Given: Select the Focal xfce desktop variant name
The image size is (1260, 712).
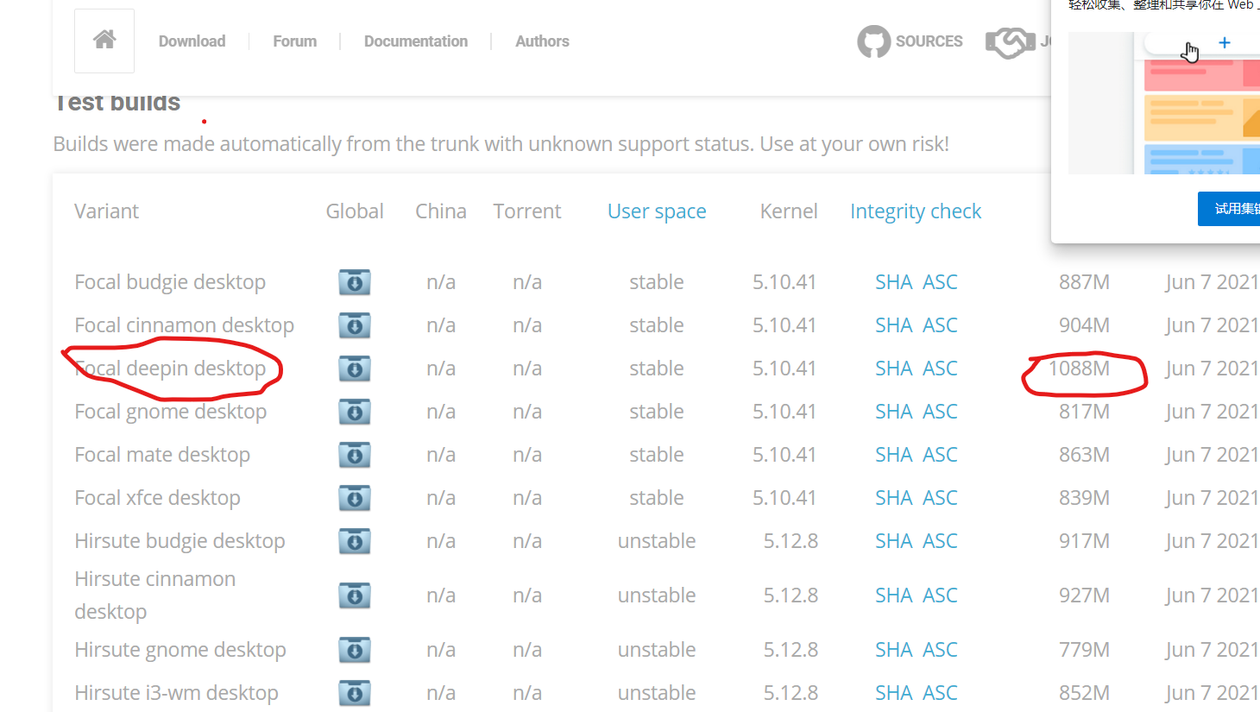Looking at the screenshot, I should coord(157,498).
